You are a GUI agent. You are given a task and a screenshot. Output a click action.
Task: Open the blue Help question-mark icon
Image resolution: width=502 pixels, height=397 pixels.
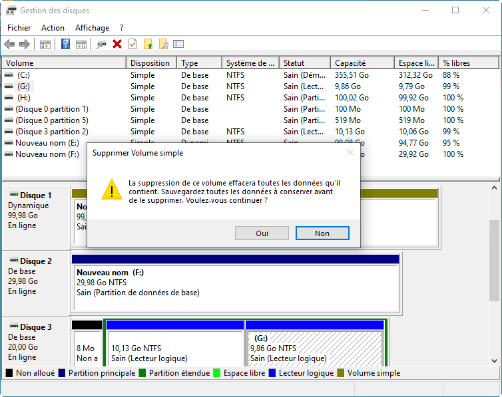[65, 44]
